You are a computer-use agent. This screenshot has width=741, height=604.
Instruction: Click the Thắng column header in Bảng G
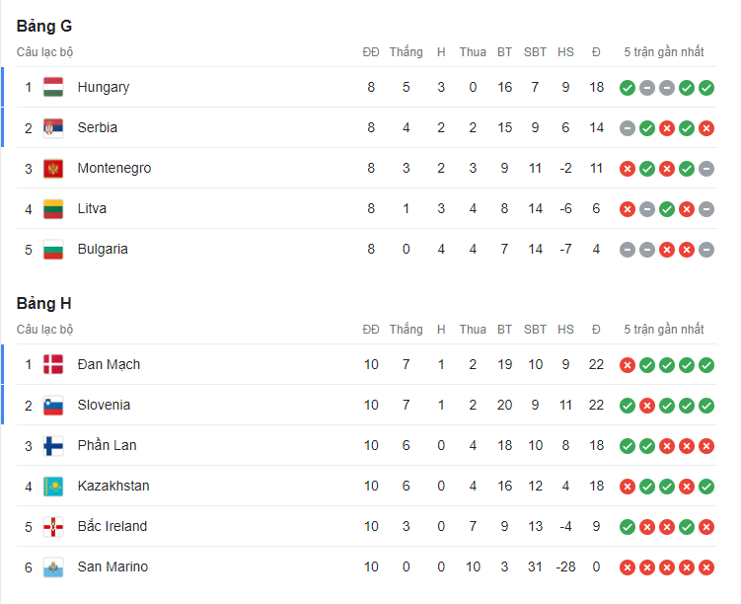[x=406, y=51]
